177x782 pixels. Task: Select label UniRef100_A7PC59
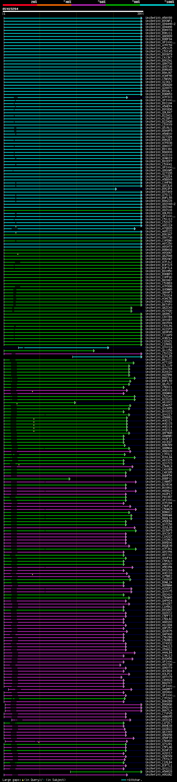coord(159,45)
